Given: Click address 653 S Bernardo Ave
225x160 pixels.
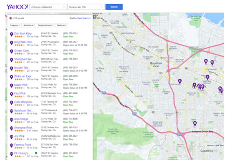Looking at the screenshot, I should pyautogui.click(x=51, y=93).
